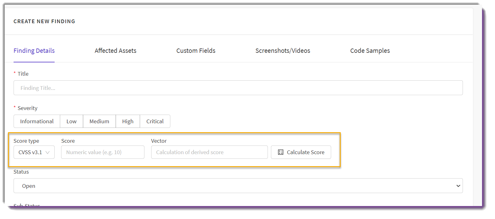Open the Custom Fields tab
The width and height of the screenshot is (495, 219).
click(196, 51)
